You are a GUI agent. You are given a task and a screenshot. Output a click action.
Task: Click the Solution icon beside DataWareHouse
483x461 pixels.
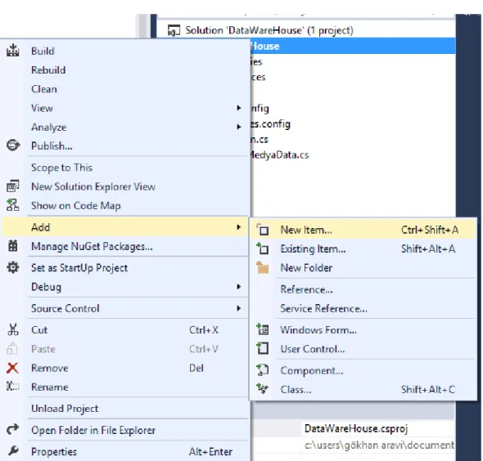[174, 30]
